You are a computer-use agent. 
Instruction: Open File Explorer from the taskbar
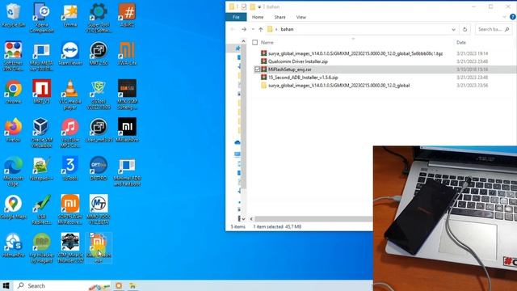tap(132, 285)
